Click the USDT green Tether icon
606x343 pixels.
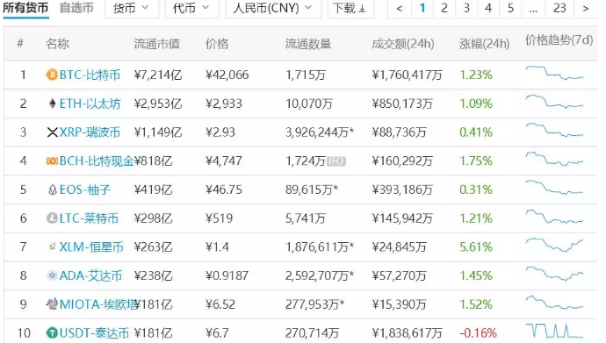pyautogui.click(x=52, y=332)
